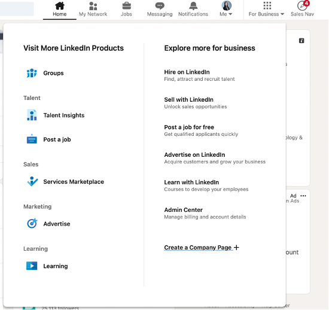Open the Ad three-dots options menu

[303, 196]
